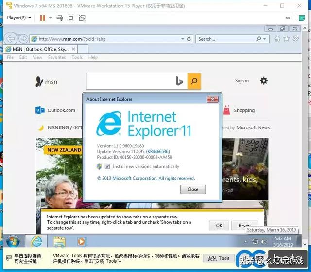The height and width of the screenshot is (272, 311).
Task: Click the orange MSN search button
Action: (194, 81)
